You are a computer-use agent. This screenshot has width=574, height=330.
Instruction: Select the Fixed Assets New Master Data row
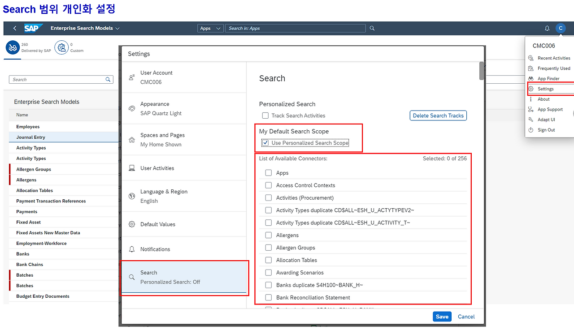click(64, 233)
